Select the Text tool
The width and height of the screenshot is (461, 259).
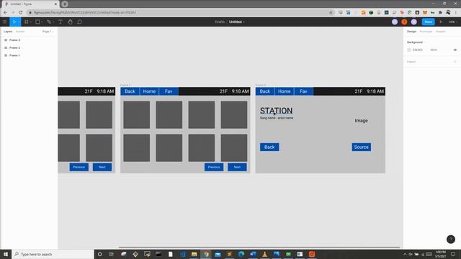pyautogui.click(x=60, y=22)
